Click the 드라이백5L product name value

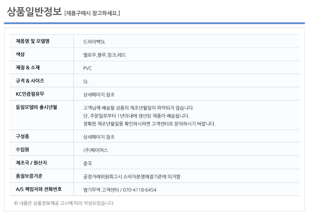94,42
